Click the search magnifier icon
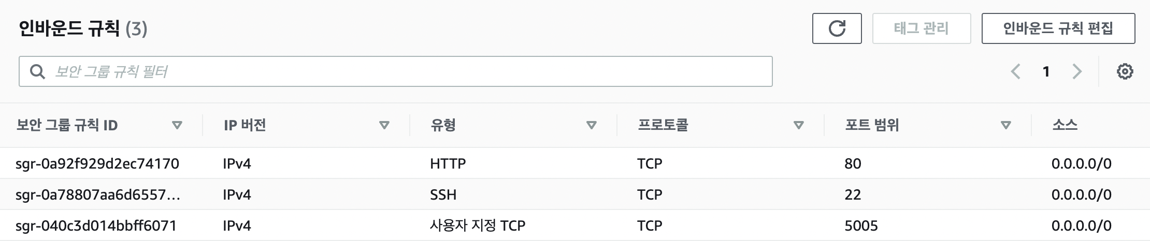 37,71
